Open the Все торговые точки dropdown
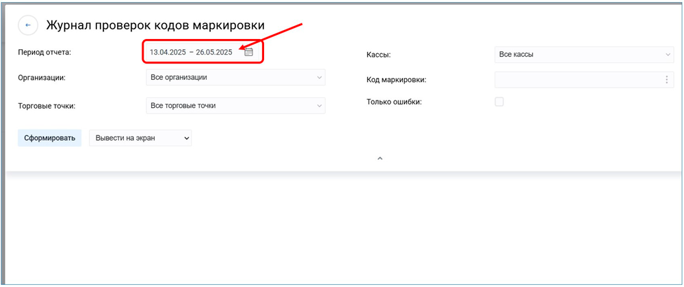Viewport: 684px width, 287px height. (x=235, y=105)
